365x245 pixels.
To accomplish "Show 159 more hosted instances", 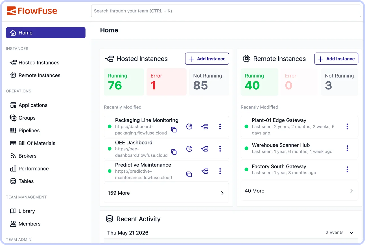I will [167, 193].
